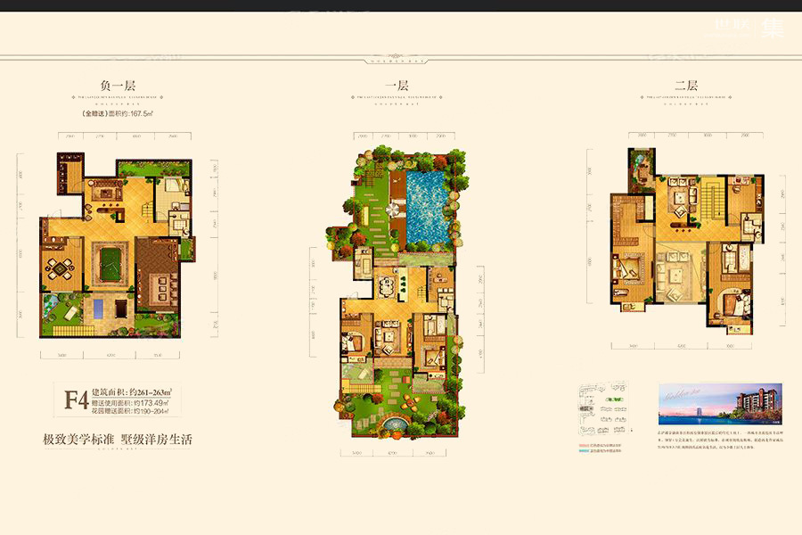Click the F4 unit type badge
Image resolution: width=802 pixels, height=535 pixels.
(x=77, y=399)
